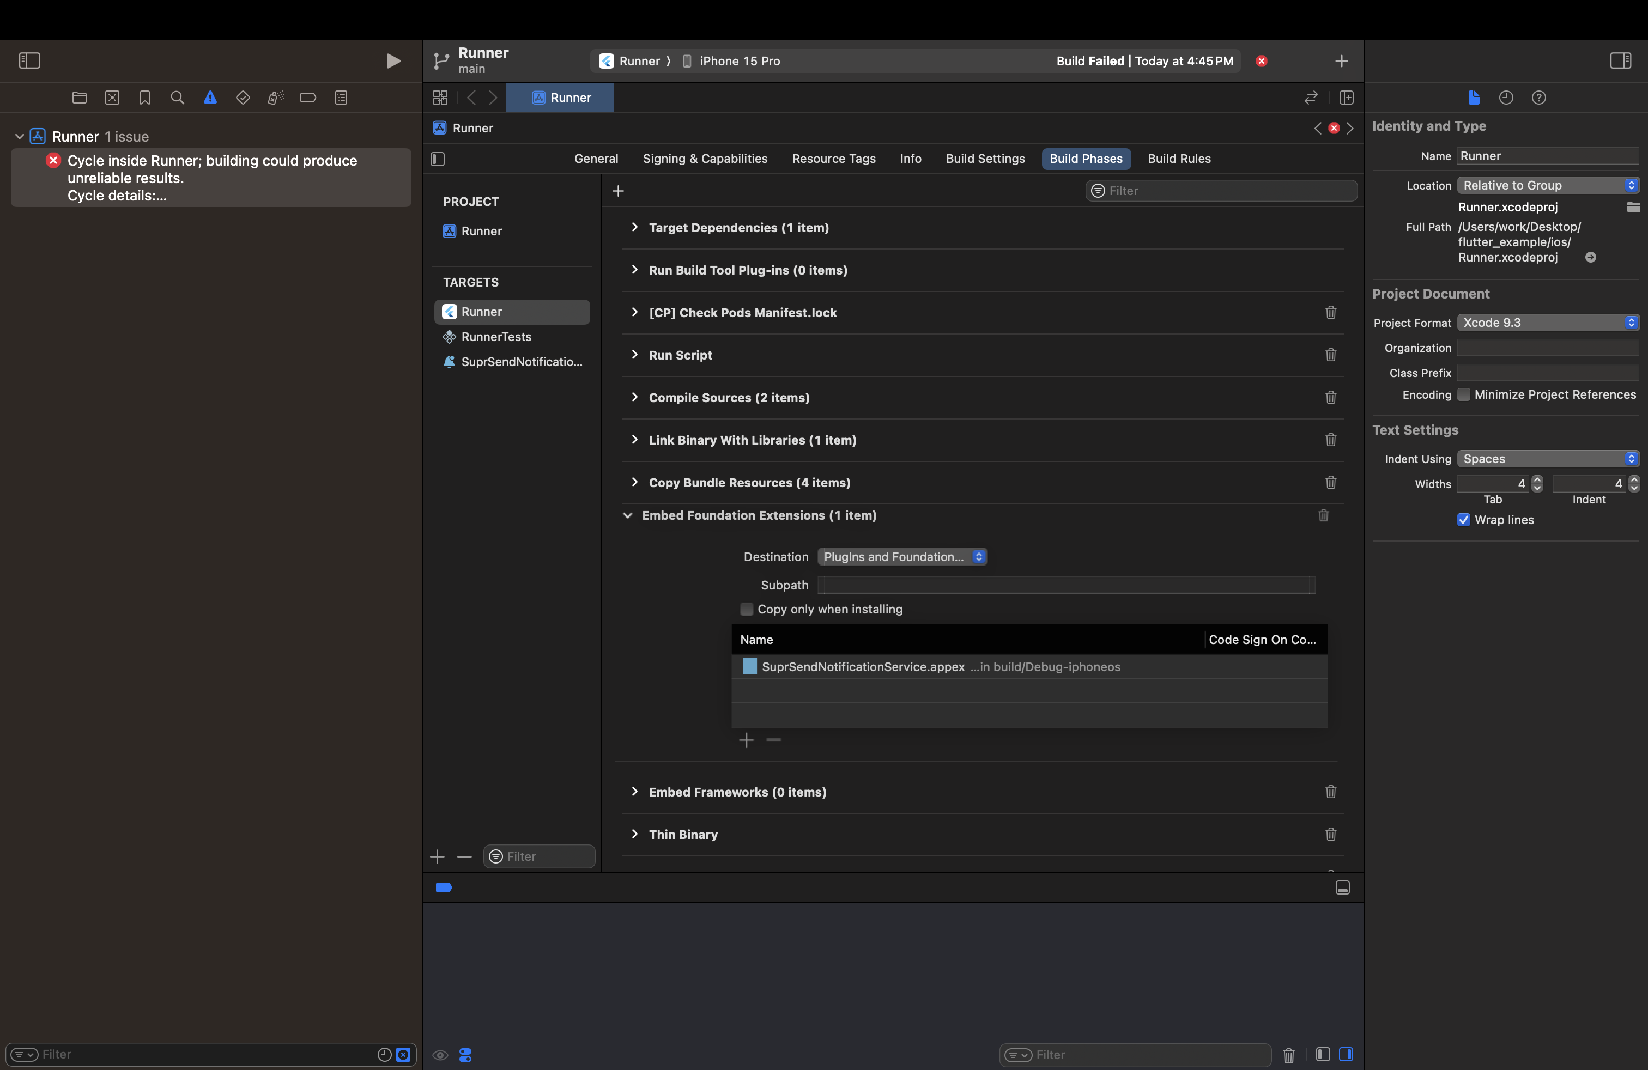Viewport: 1648px width, 1070px height.
Task: Open the bookmark navigator
Action: [x=145, y=98]
